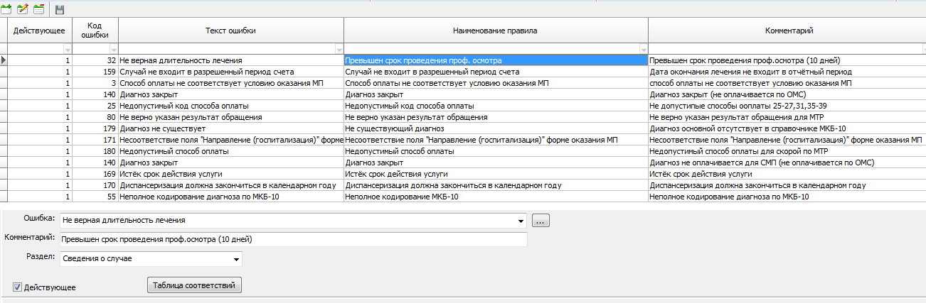This screenshot has width=926, height=303.
Task: Select 'Диспансеризация должна закончиться' error text cell
Action: point(231,185)
